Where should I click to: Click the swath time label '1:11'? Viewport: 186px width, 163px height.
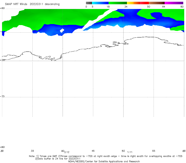tap(130, 152)
